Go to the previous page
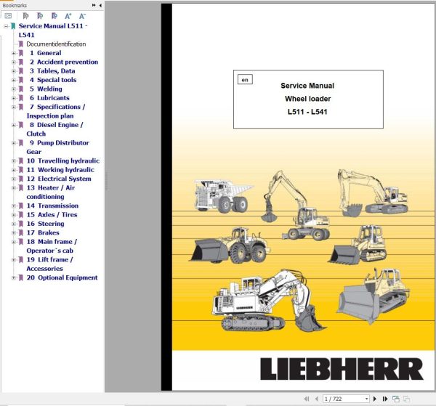 pos(316,399)
